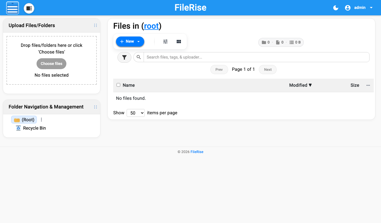Toggle the sidebar panel layout icon
The width and height of the screenshot is (381, 223).
[29, 8]
